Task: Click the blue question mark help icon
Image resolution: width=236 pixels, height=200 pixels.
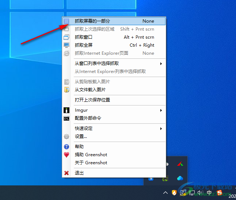Action: (66, 147)
